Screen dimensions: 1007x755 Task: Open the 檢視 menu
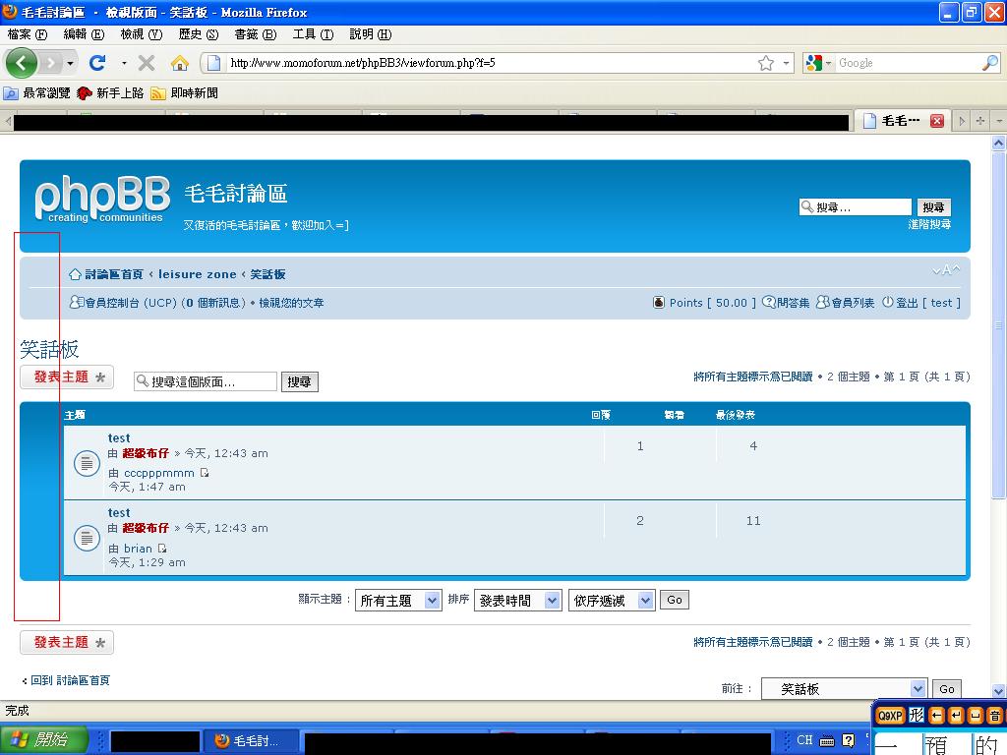click(142, 34)
